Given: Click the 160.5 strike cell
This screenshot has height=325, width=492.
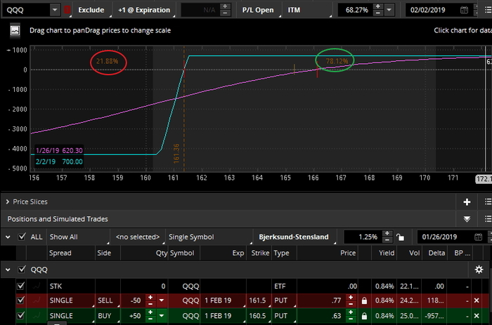Looking at the screenshot, I should click(259, 316).
